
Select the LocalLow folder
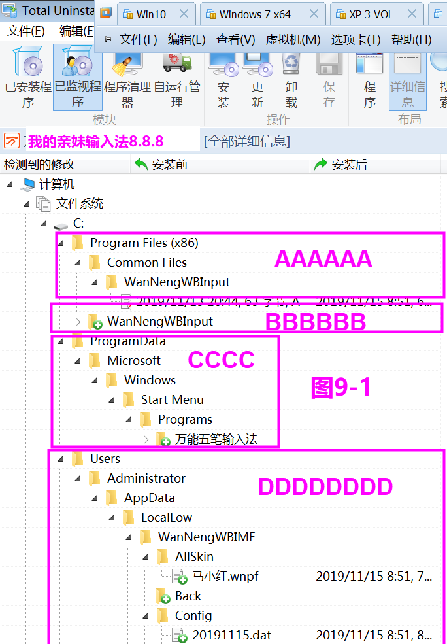167,518
